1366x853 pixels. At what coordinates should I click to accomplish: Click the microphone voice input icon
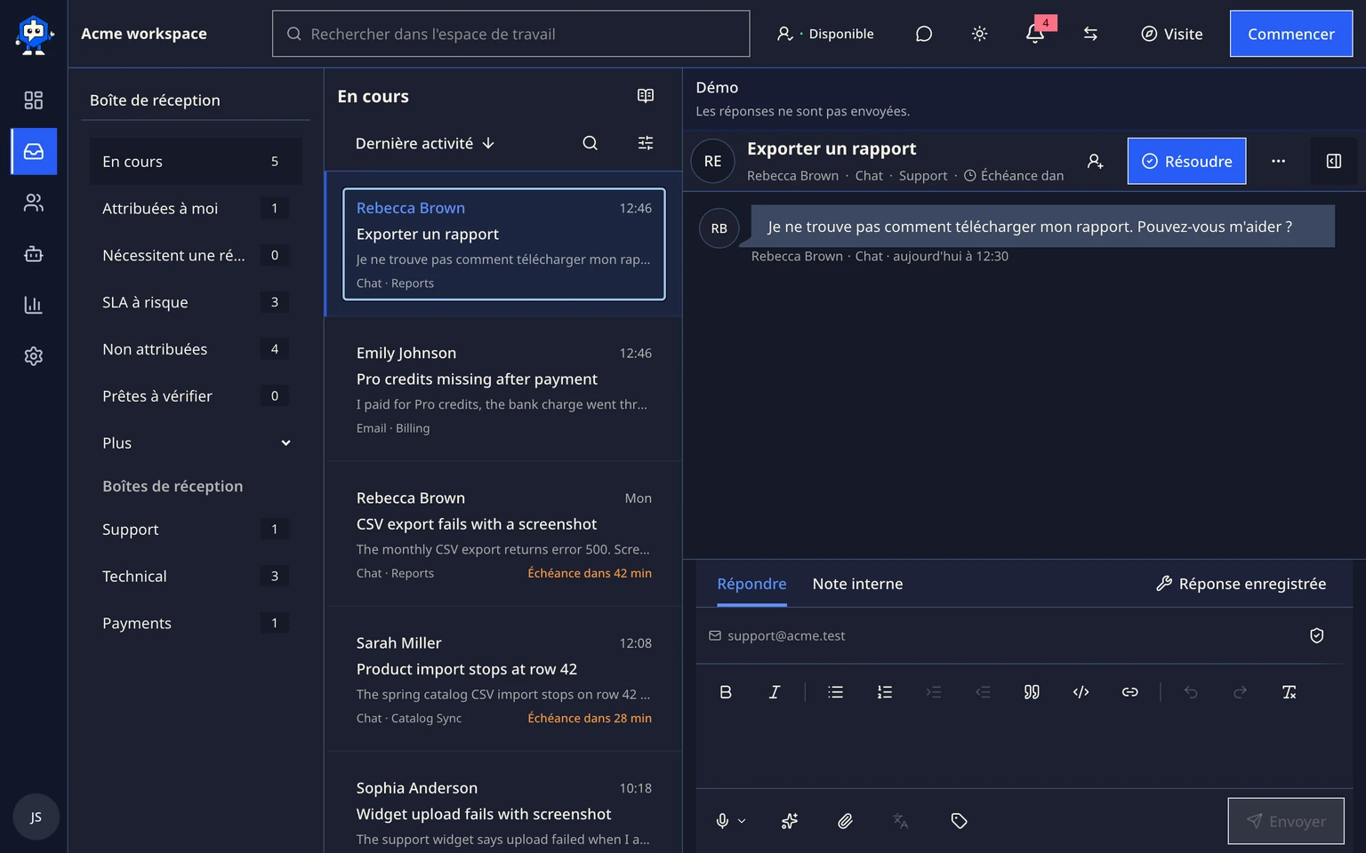point(722,821)
